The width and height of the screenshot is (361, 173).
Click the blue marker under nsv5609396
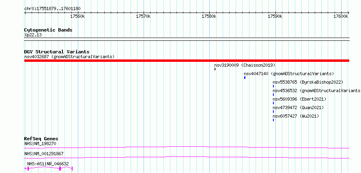[273, 103]
